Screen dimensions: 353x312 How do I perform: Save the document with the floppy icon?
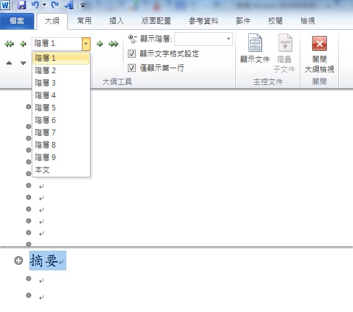tap(22, 5)
